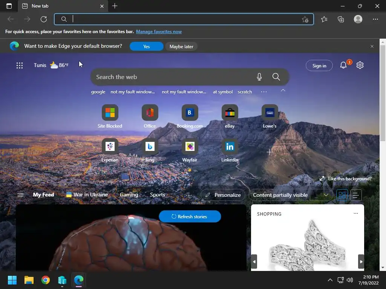This screenshot has width=386, height=289.
Task: Open the feed hamburger menu
Action: click(20, 195)
